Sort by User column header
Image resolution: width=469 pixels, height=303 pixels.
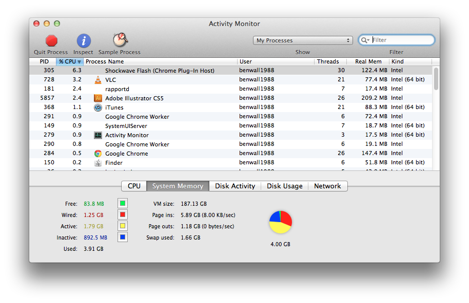point(276,61)
